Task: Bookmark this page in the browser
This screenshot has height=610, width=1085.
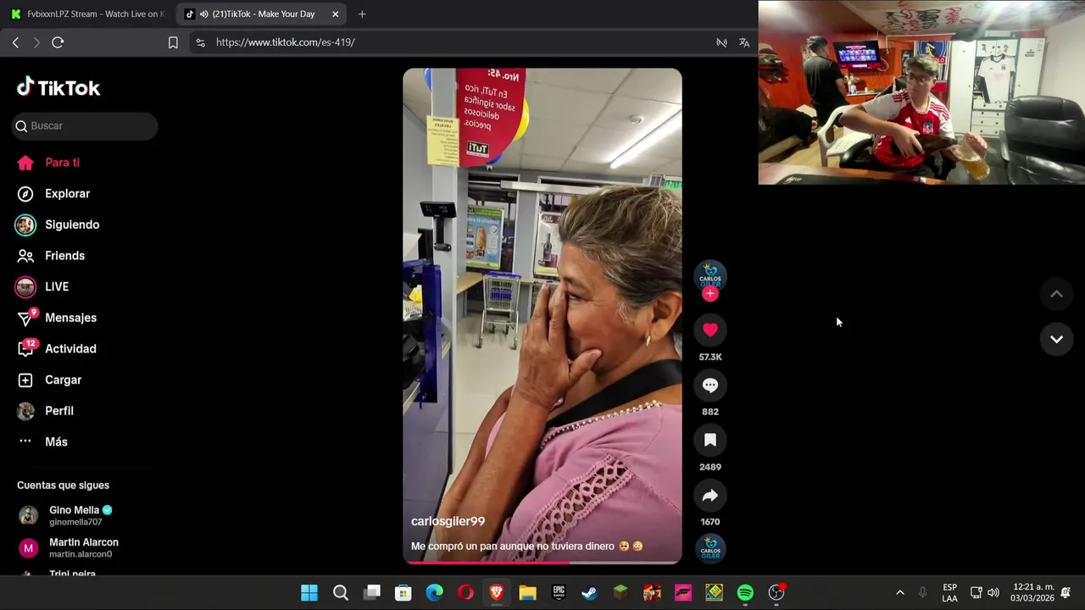Action: point(173,42)
